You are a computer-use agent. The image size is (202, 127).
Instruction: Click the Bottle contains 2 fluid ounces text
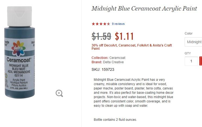115,120
